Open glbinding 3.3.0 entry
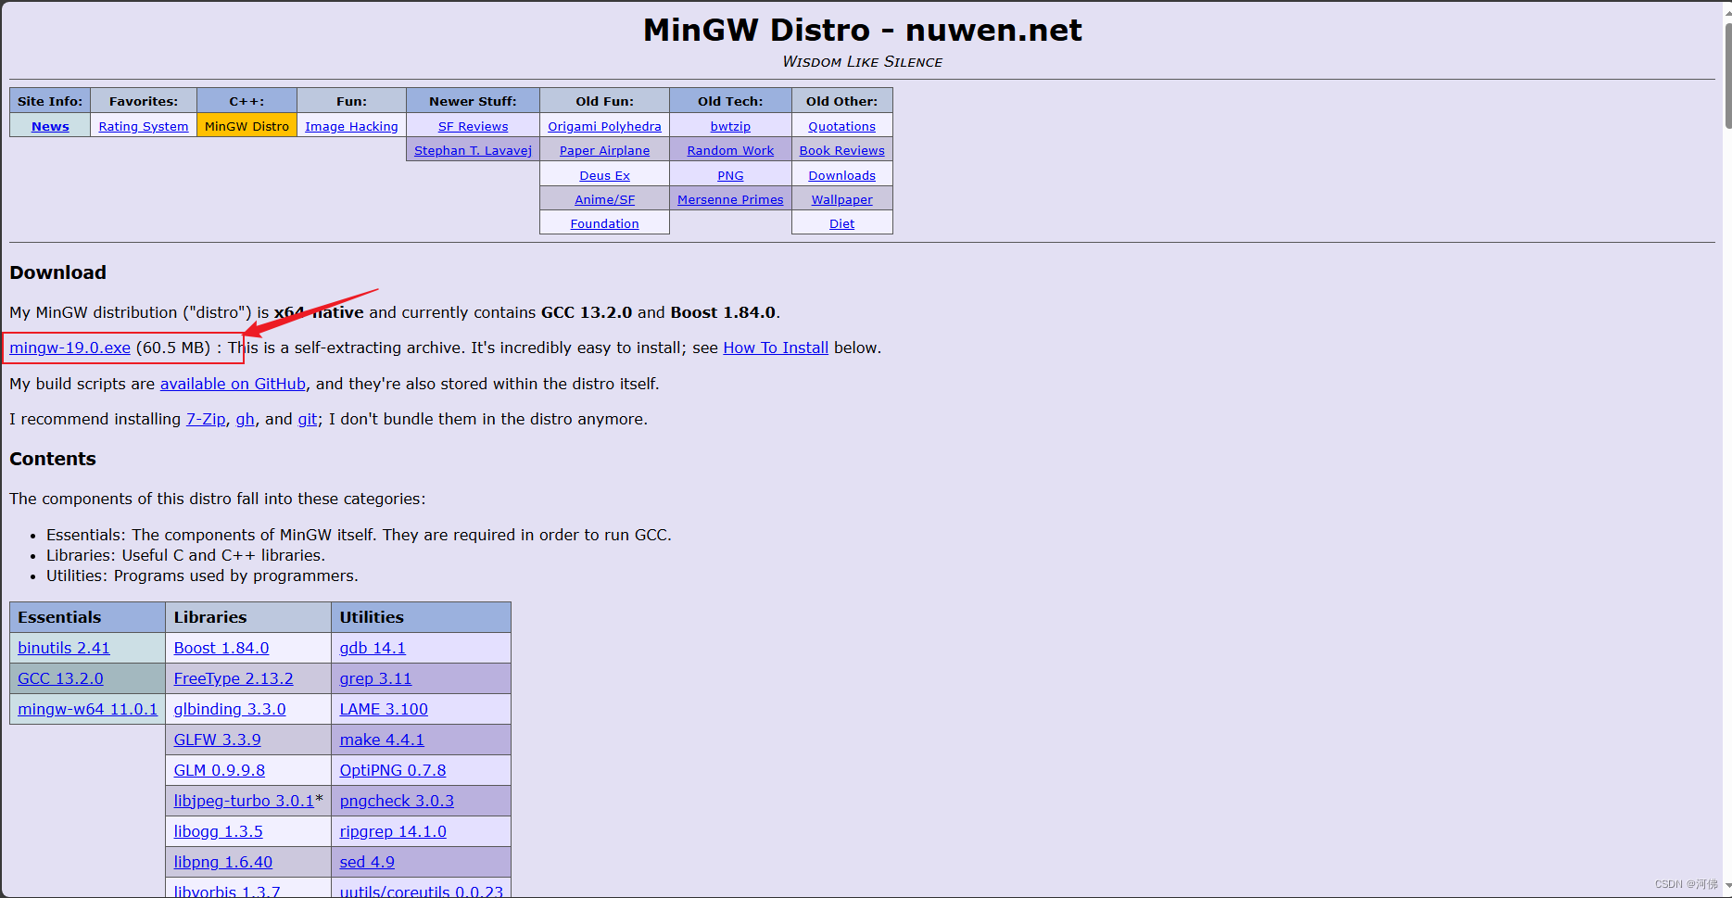 pos(230,709)
